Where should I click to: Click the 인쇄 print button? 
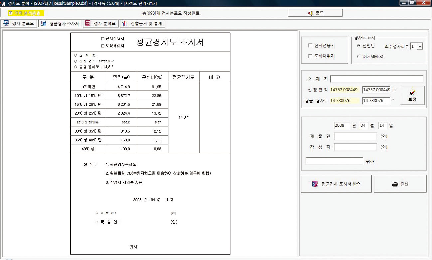[x=400, y=184]
